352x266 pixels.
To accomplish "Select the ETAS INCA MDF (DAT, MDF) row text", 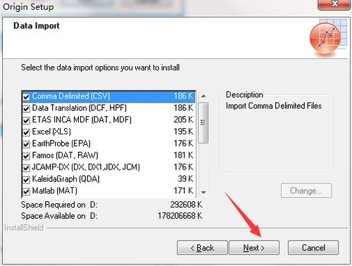I will pyautogui.click(x=82, y=120).
